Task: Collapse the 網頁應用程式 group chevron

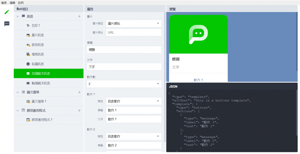Action: pos(18,111)
